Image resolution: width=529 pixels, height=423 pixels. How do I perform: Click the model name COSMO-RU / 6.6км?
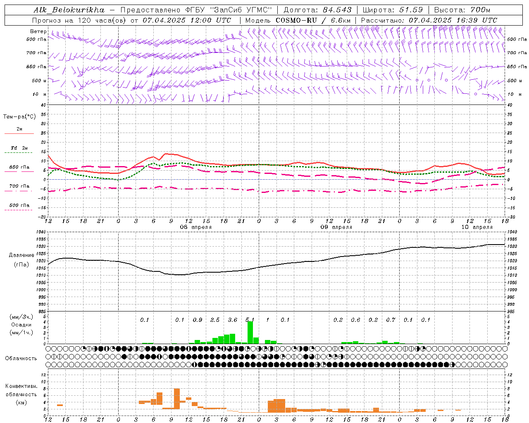(313, 20)
